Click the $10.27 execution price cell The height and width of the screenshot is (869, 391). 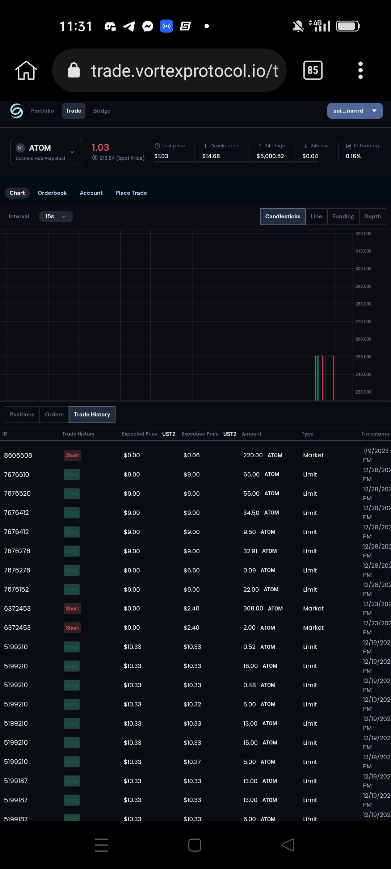click(192, 762)
